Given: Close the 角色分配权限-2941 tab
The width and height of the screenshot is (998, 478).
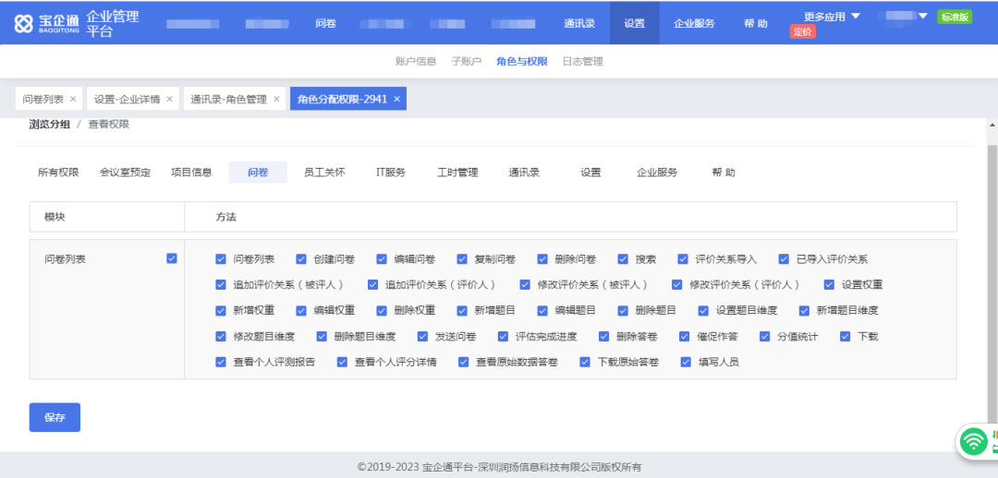Looking at the screenshot, I should [x=396, y=99].
